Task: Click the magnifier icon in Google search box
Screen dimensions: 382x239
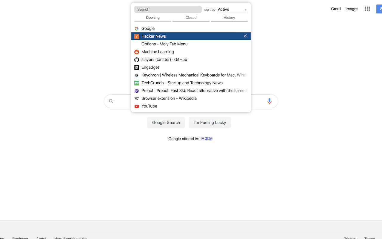Action: [111, 101]
